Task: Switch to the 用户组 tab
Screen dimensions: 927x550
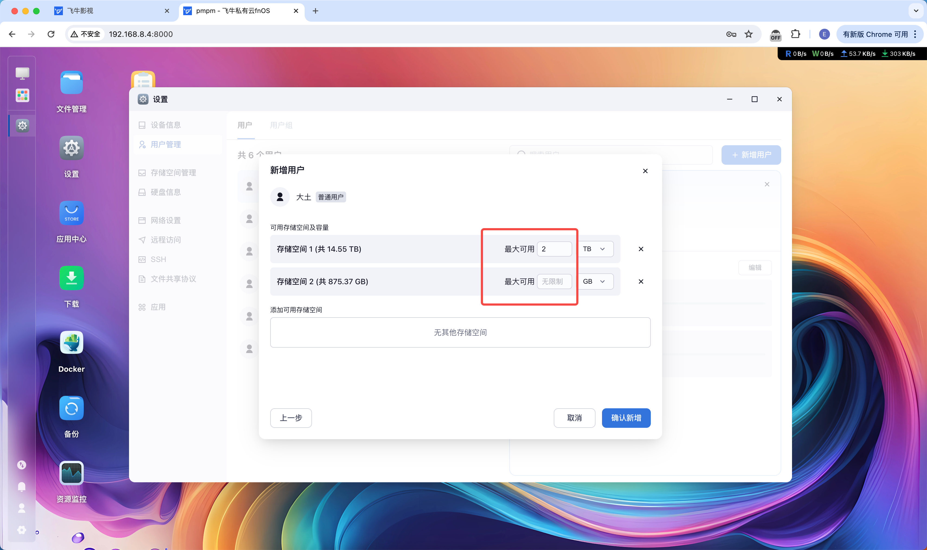Action: [x=281, y=125]
